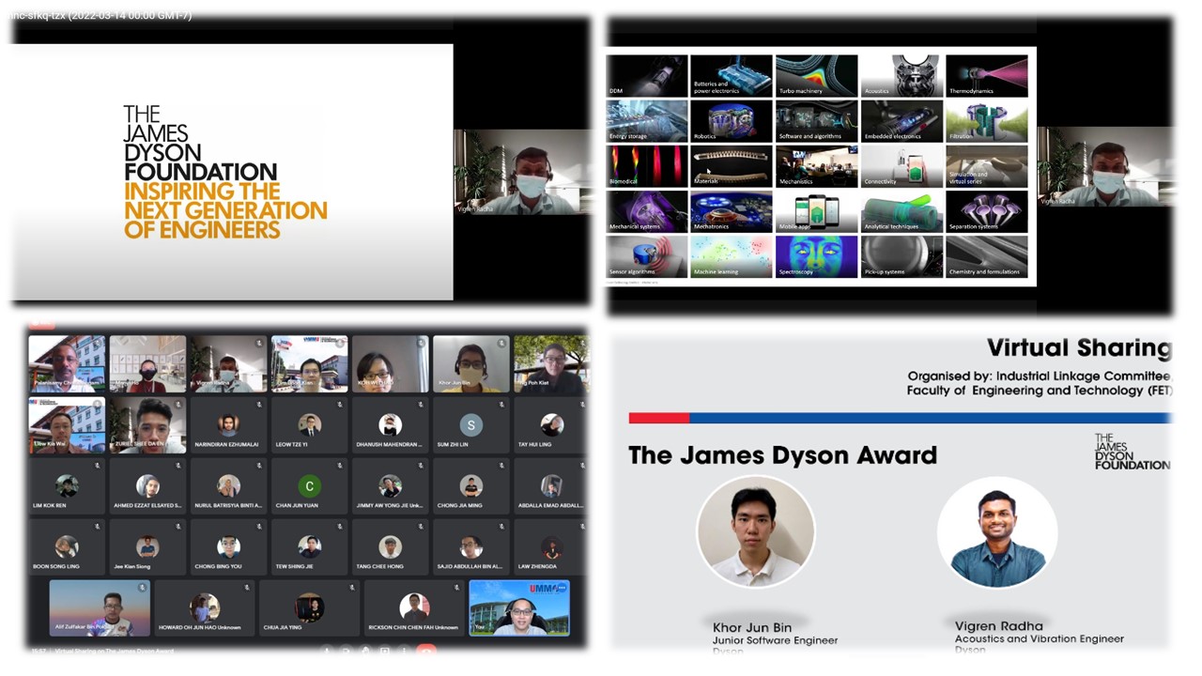Viewport: 1202px width, 676px height.
Task: Open the three-dot options on the You tile
Action: pyautogui.click(x=562, y=588)
